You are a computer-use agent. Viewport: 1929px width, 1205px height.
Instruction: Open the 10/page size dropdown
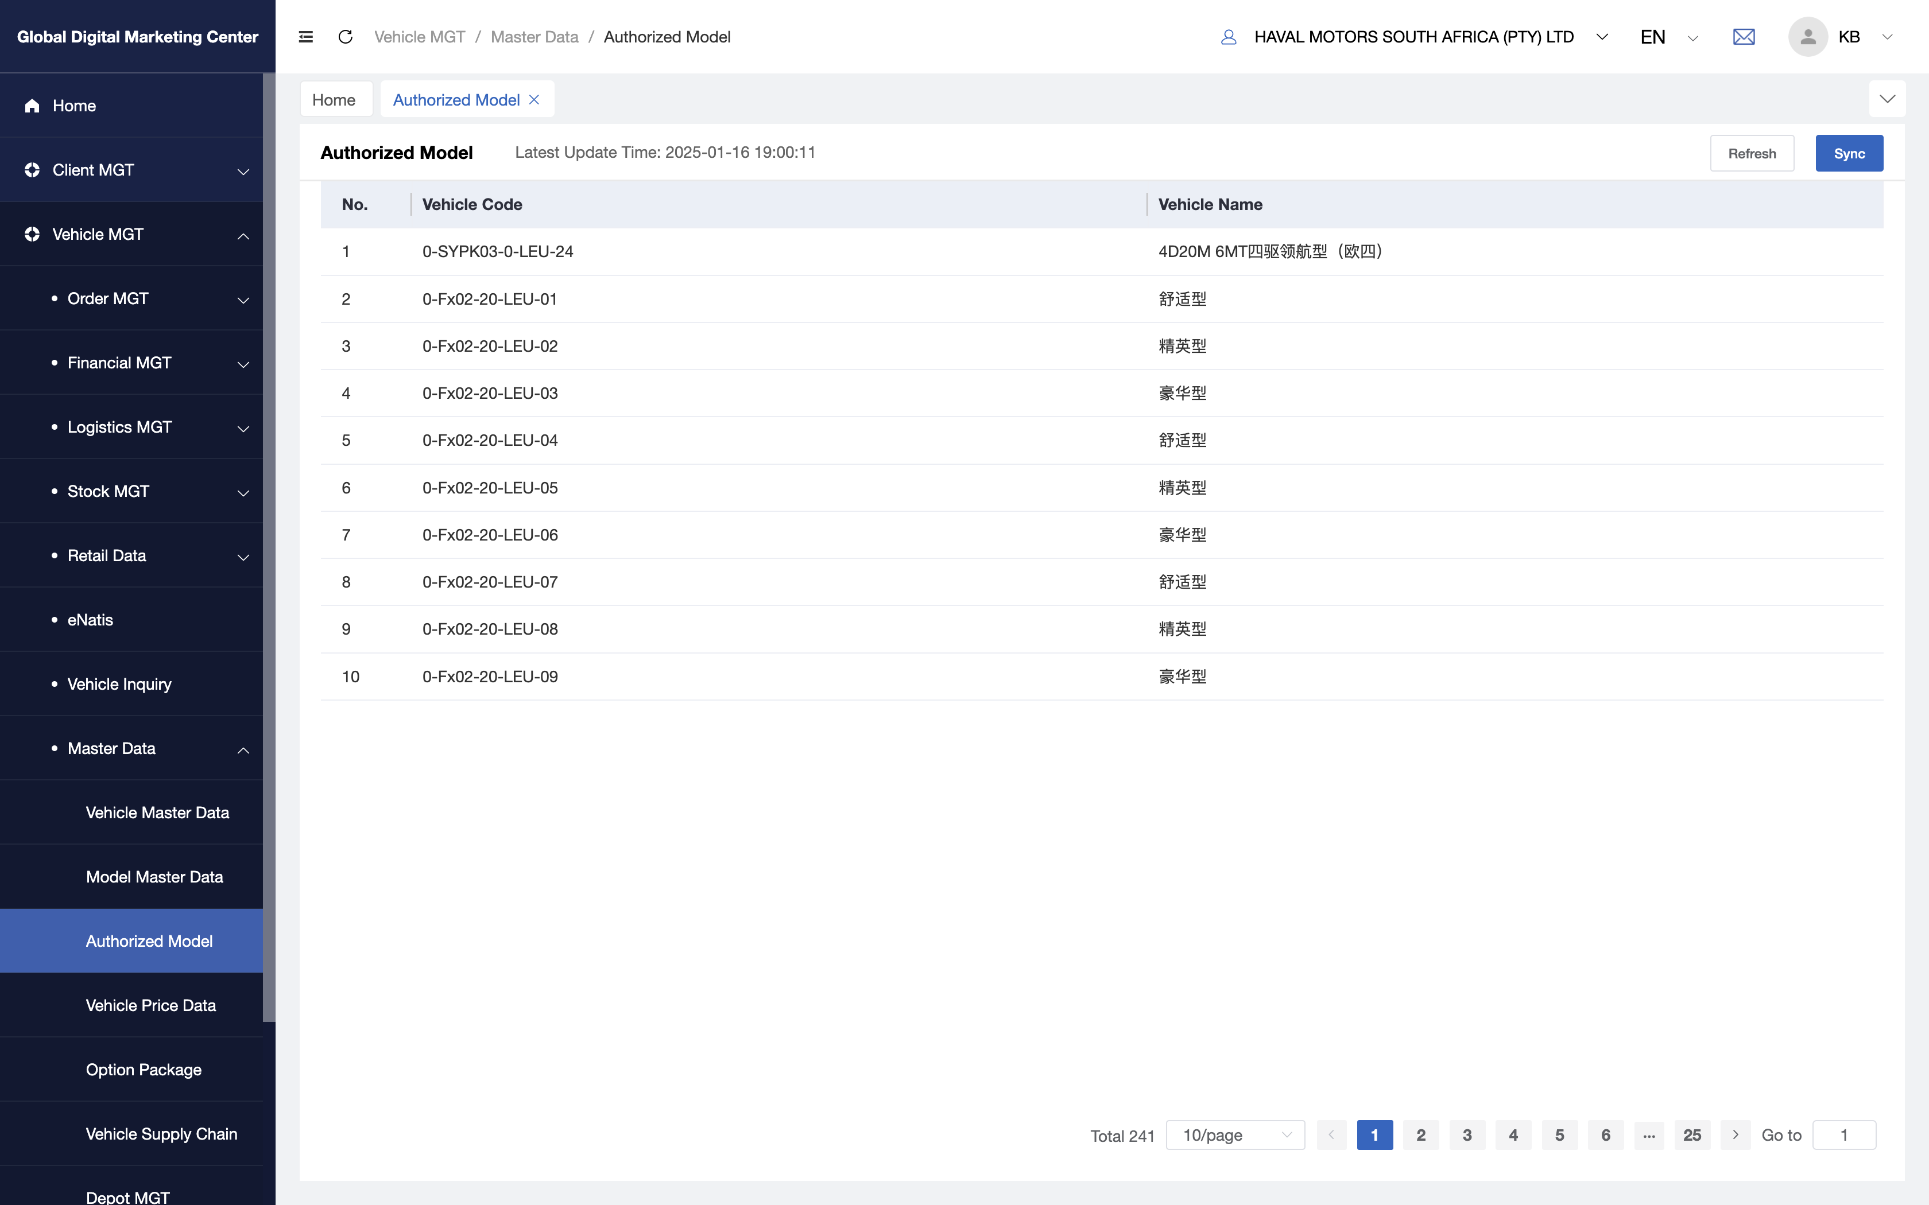coord(1235,1135)
